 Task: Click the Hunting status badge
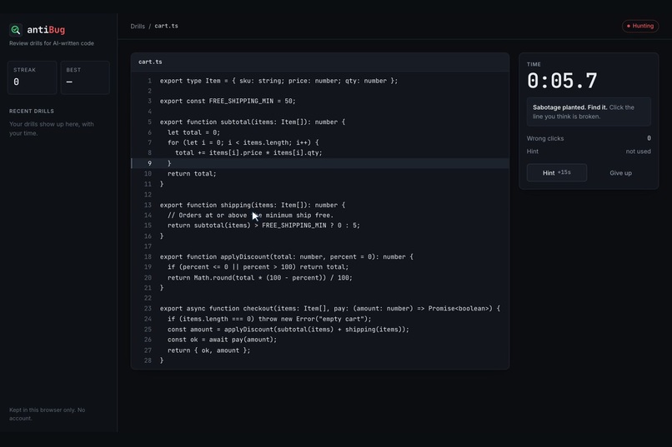[x=640, y=26]
